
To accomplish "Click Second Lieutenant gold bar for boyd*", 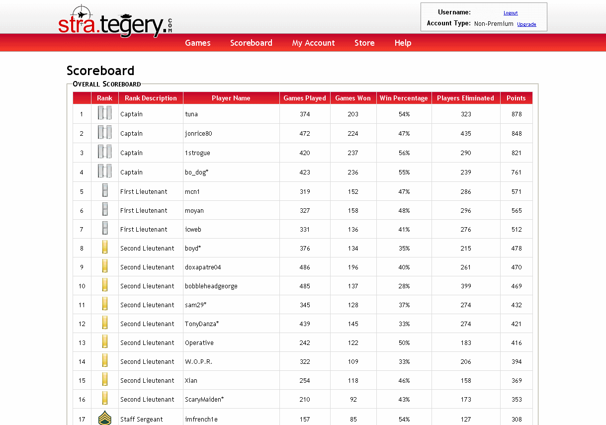I will [105, 248].
